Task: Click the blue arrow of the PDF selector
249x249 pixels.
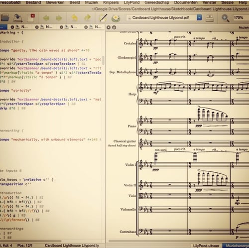Action: pos(199,17)
